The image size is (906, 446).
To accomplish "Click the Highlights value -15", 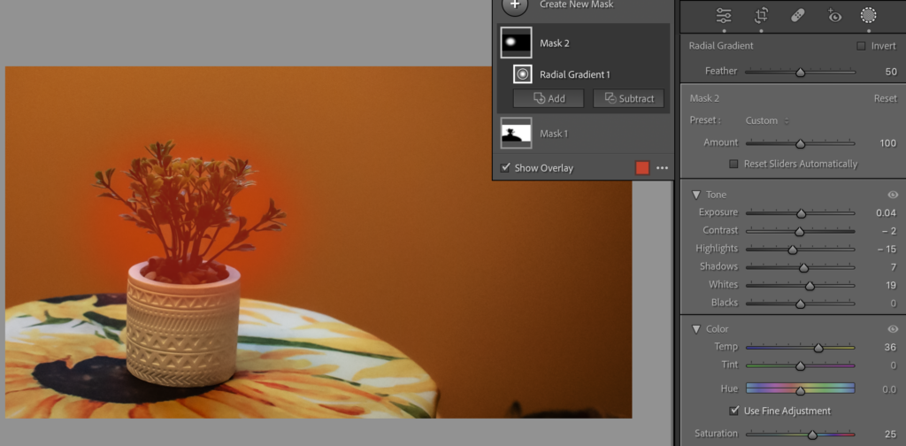I will click(887, 249).
